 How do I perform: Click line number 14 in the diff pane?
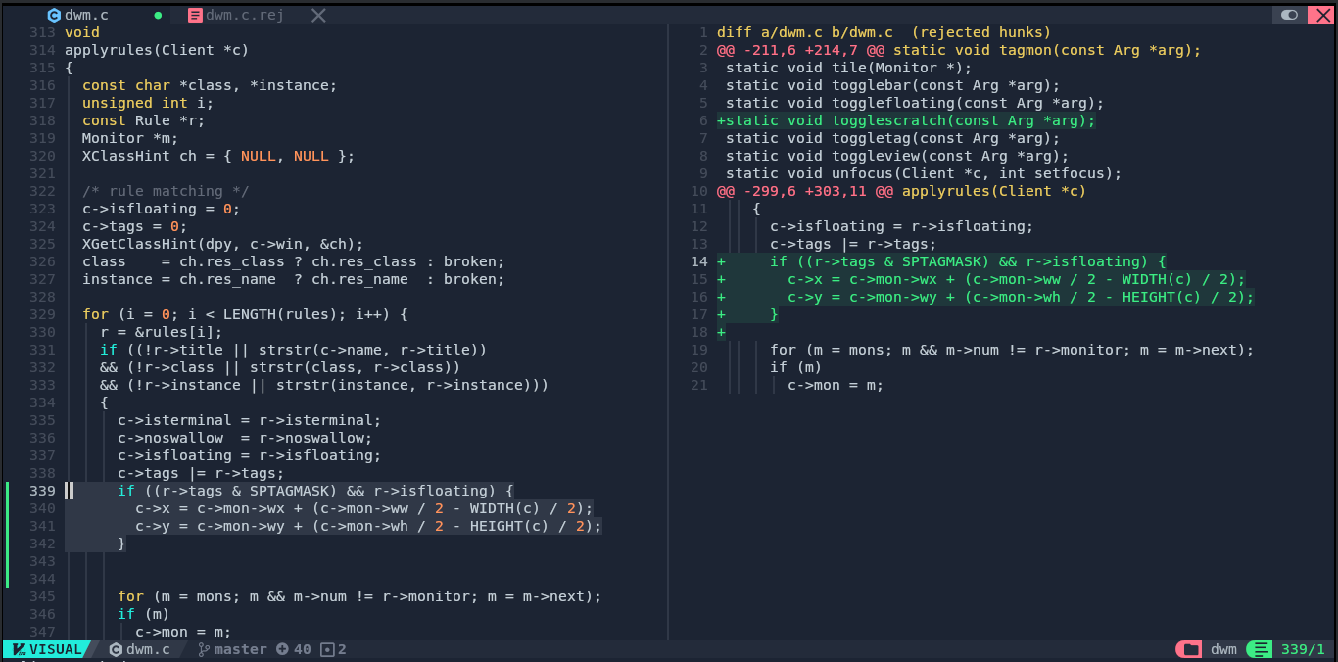(698, 261)
